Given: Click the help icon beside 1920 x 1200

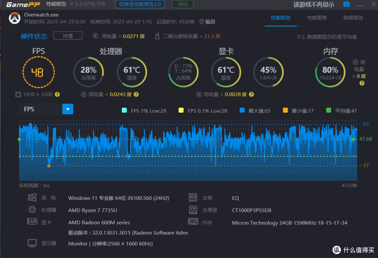Looking at the screenshot, I should [x=57, y=94].
